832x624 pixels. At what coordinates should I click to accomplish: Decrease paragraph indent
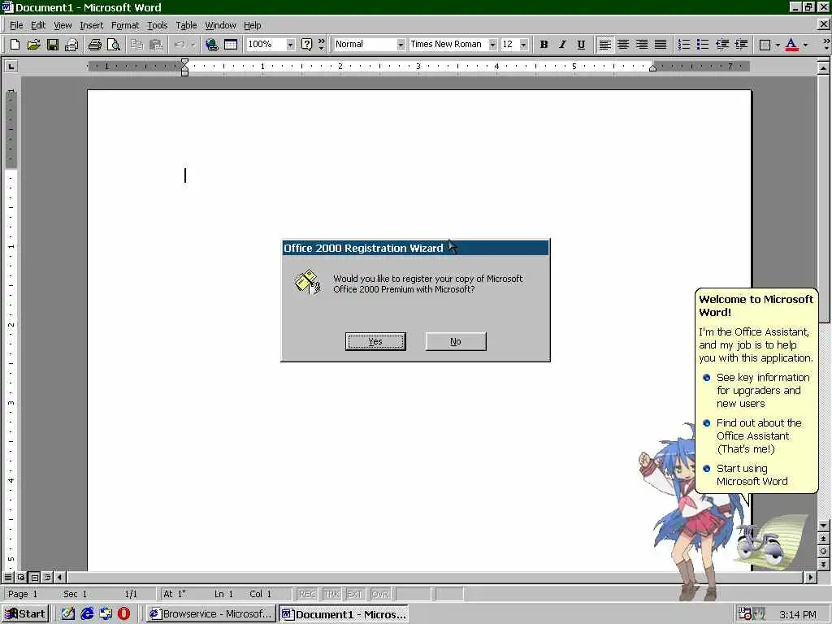click(x=722, y=45)
